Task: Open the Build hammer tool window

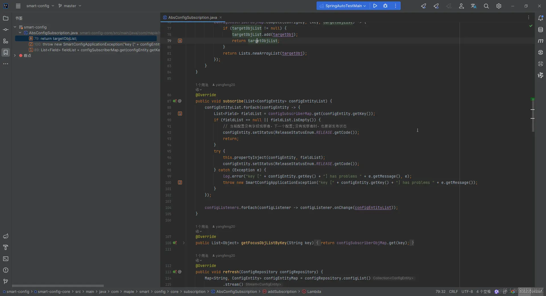Action: pyautogui.click(x=5, y=247)
